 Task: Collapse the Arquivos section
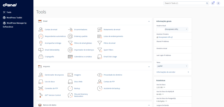click(x=149, y=66)
